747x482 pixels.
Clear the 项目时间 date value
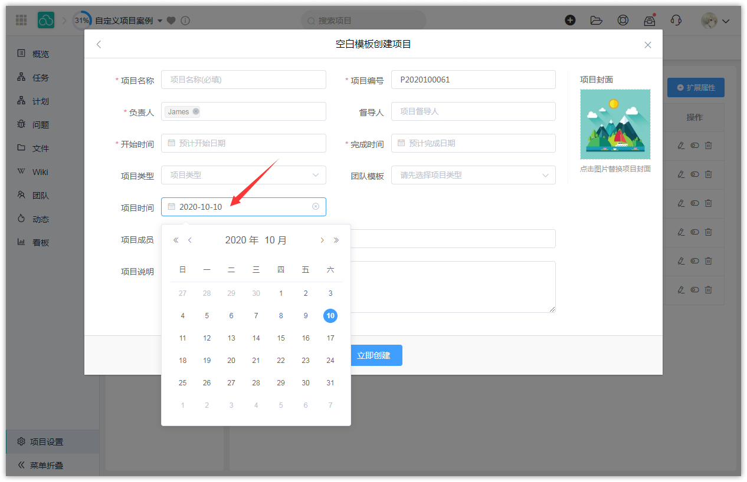(x=316, y=207)
